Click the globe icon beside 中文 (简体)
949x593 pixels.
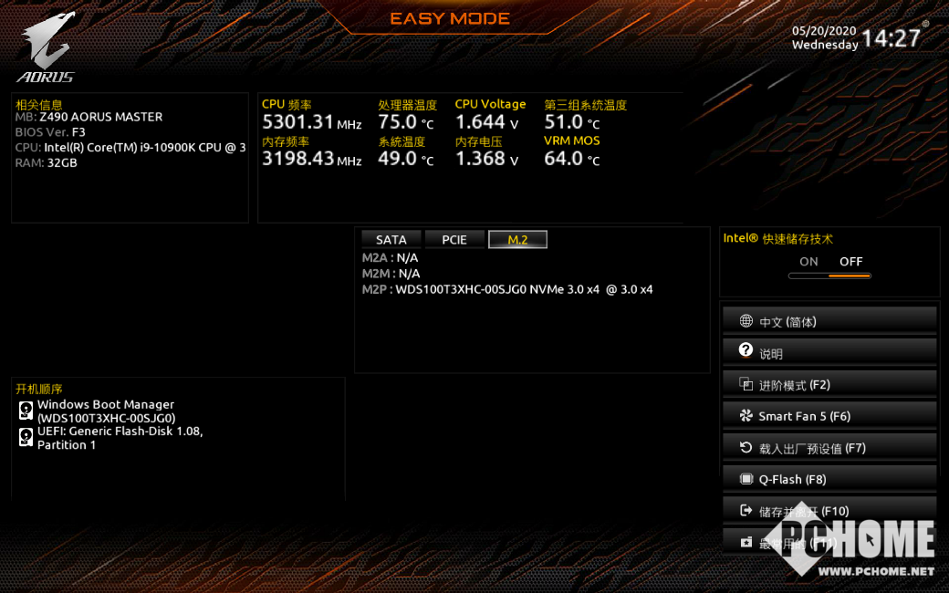[x=746, y=321]
